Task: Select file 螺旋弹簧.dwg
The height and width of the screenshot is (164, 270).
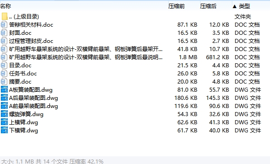Action: pyautogui.click(x=26, y=114)
